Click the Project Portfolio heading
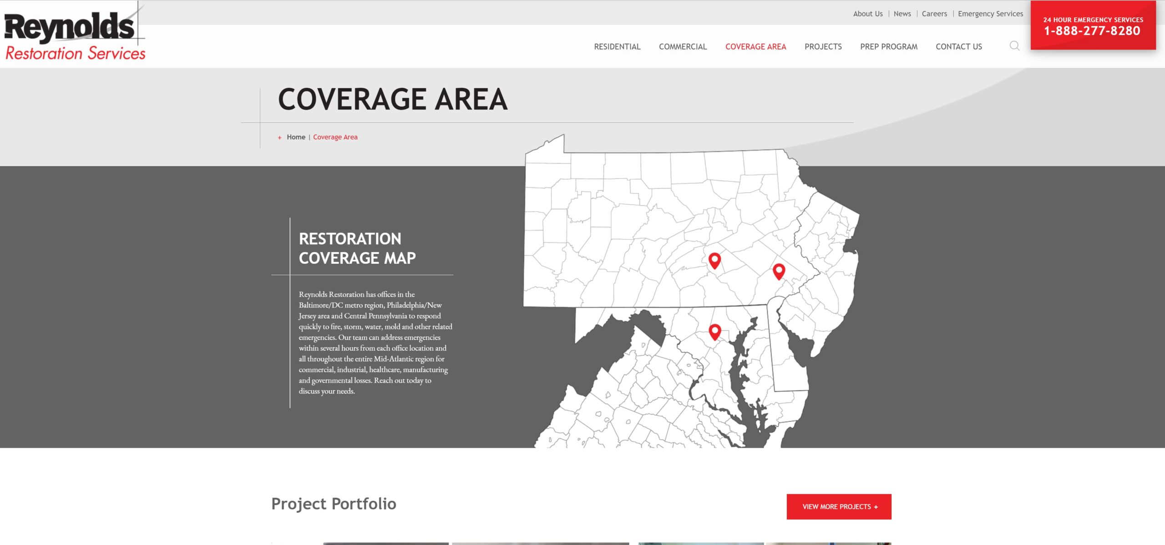This screenshot has width=1165, height=545. coord(334,504)
